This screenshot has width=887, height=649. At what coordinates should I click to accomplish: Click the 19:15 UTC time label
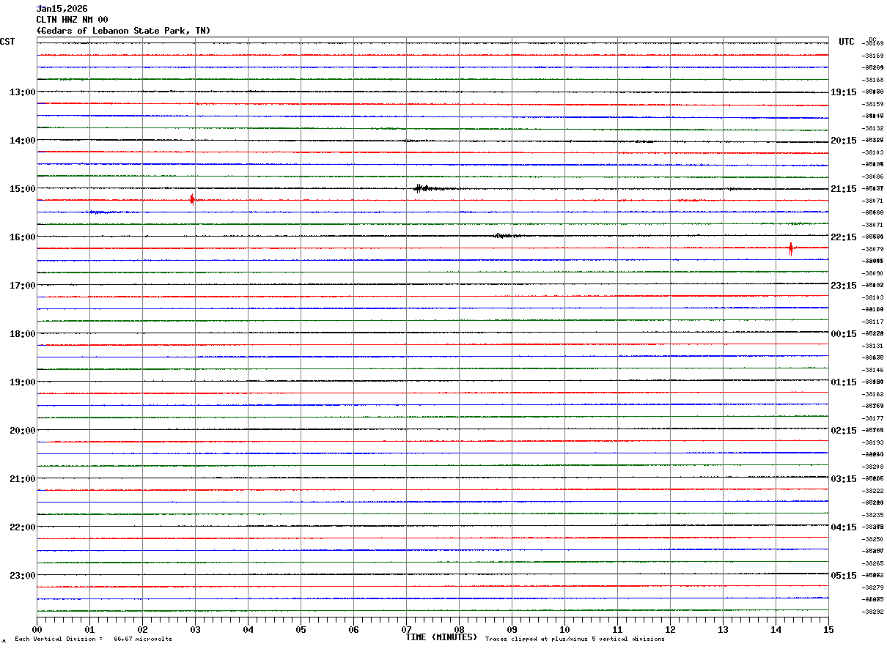point(844,92)
